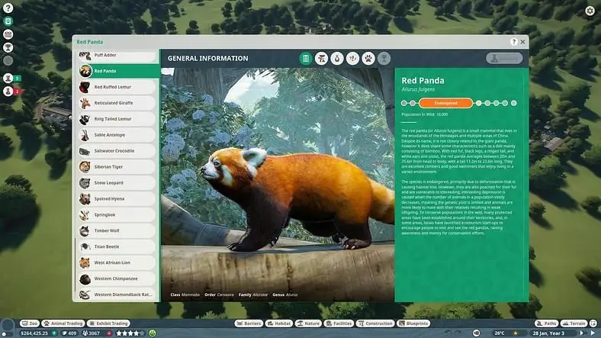The width and height of the screenshot is (601, 338).
Task: Select Snow Leopard in the animal list
Action: (x=117, y=183)
